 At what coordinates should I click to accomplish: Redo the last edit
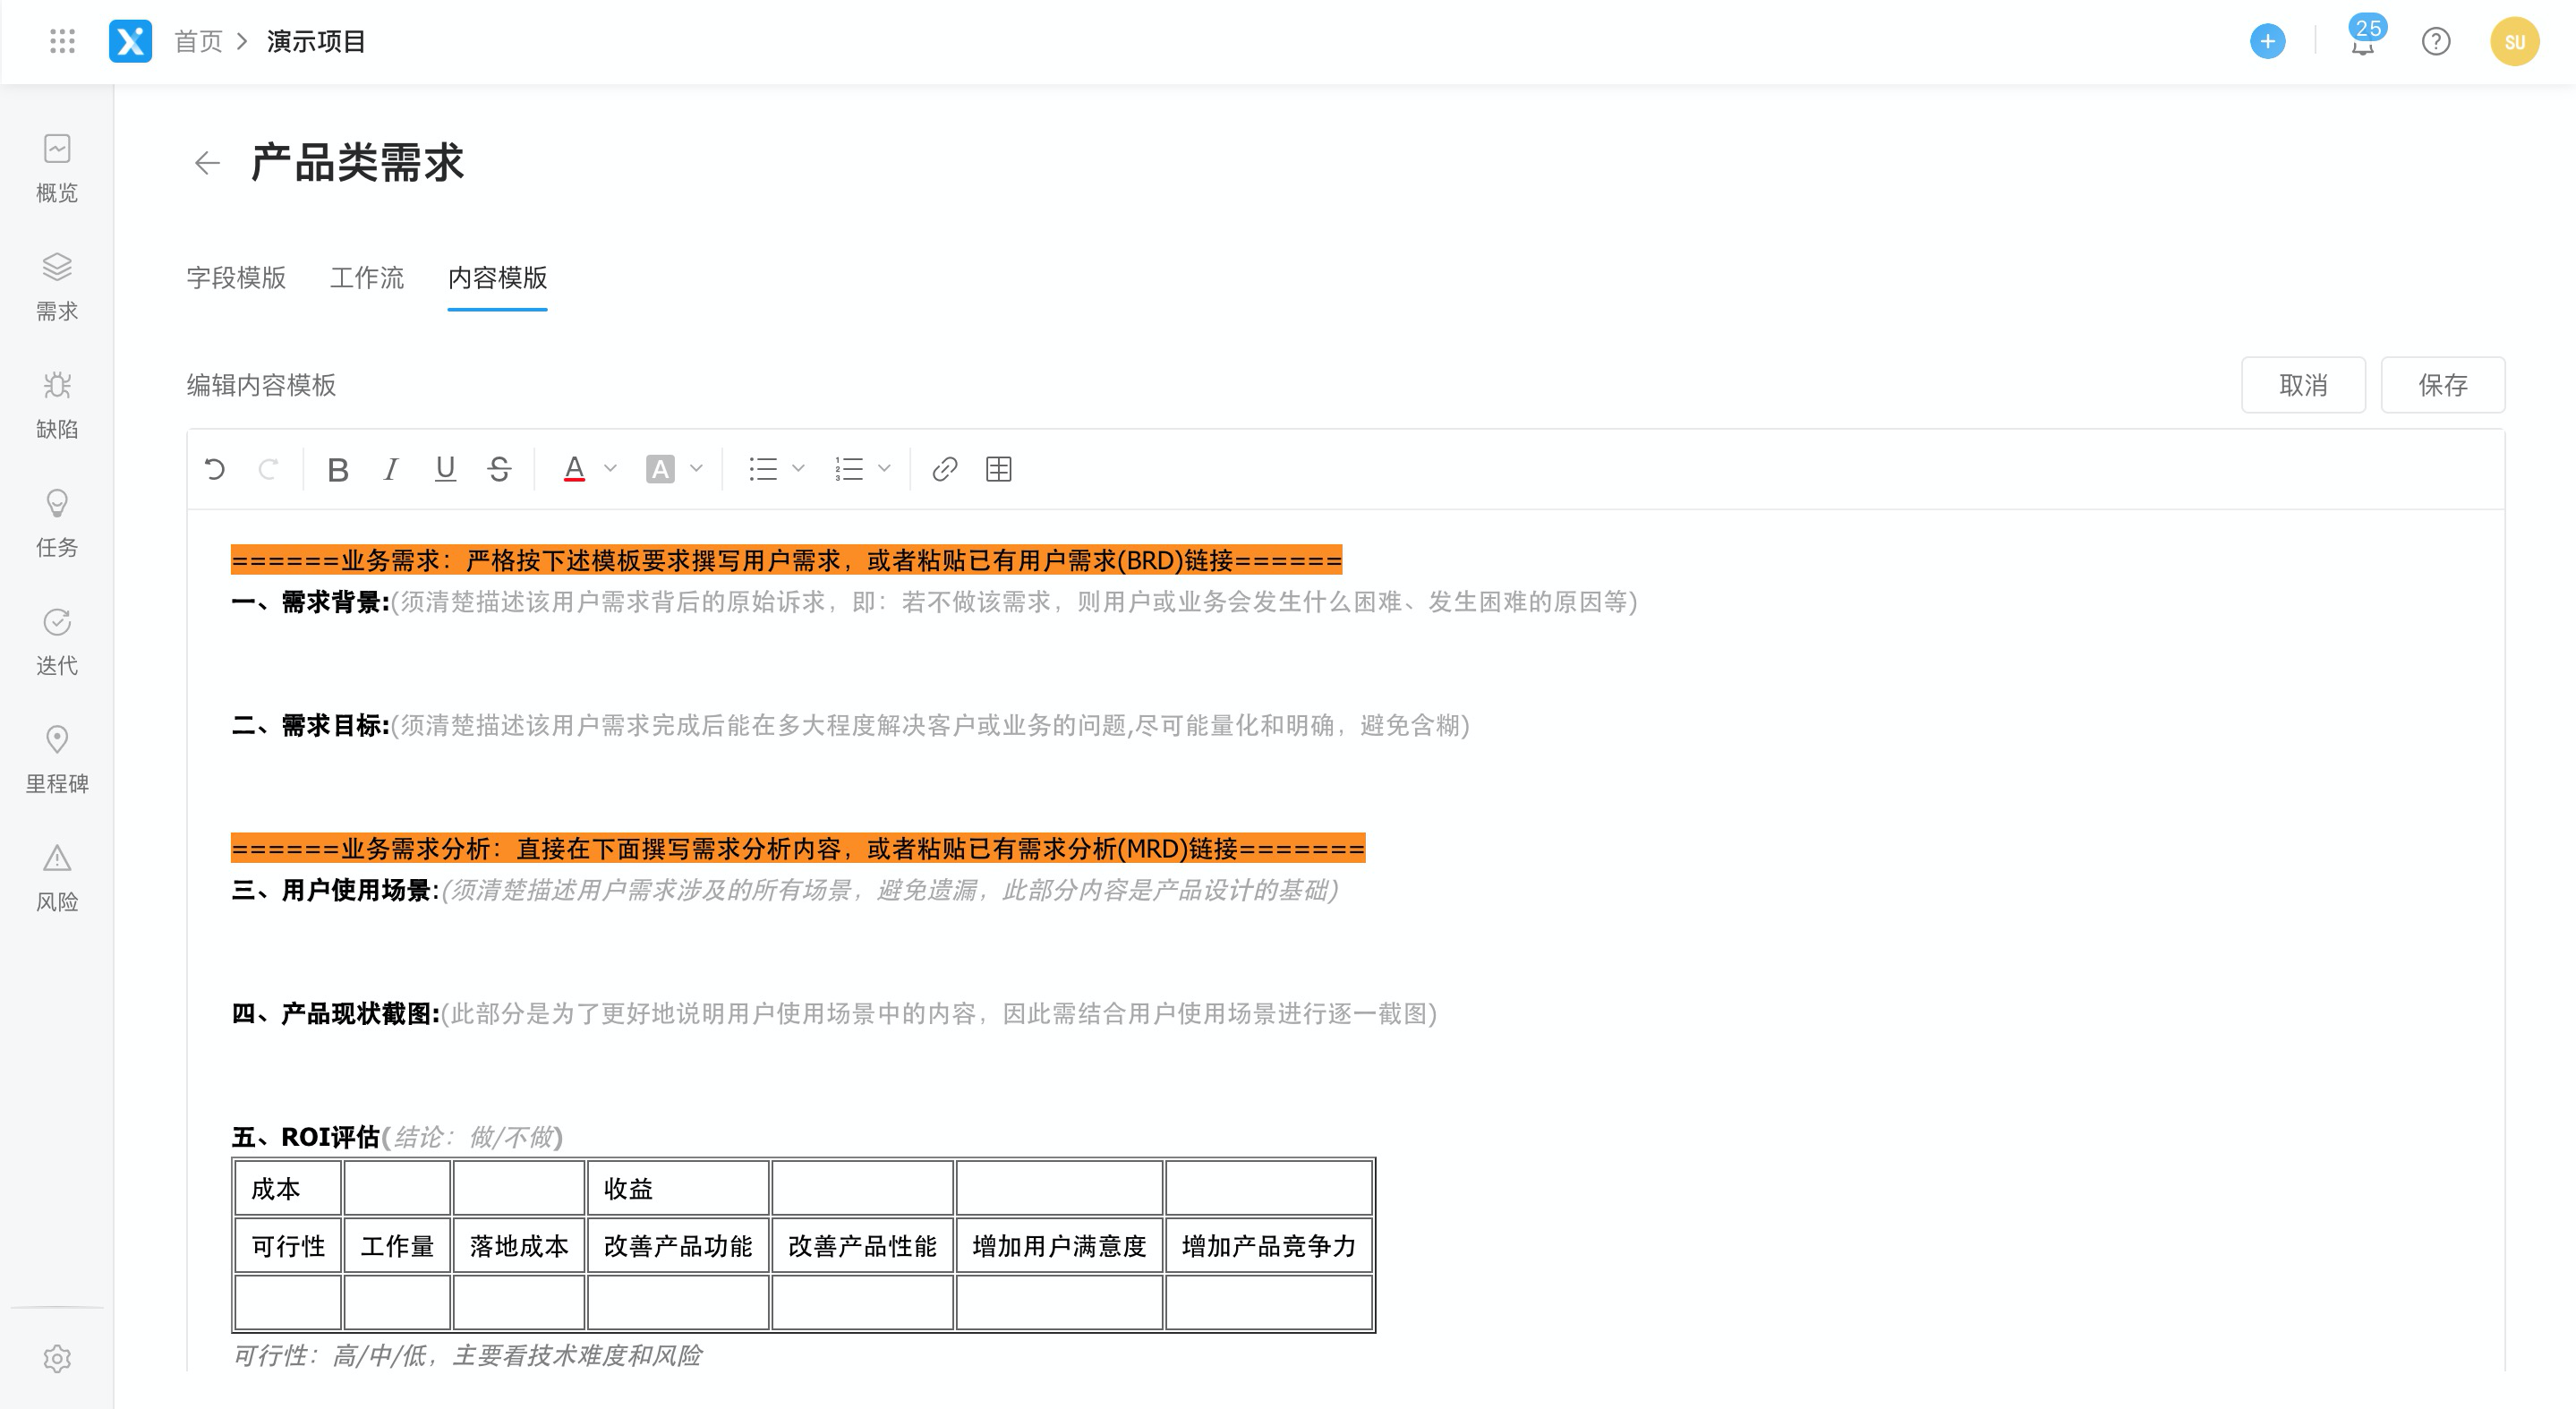[267, 469]
